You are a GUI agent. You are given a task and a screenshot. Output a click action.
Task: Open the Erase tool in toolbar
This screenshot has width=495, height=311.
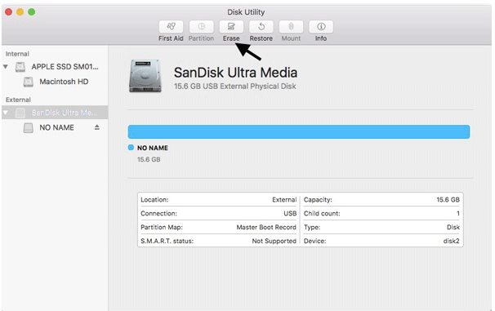click(x=231, y=27)
